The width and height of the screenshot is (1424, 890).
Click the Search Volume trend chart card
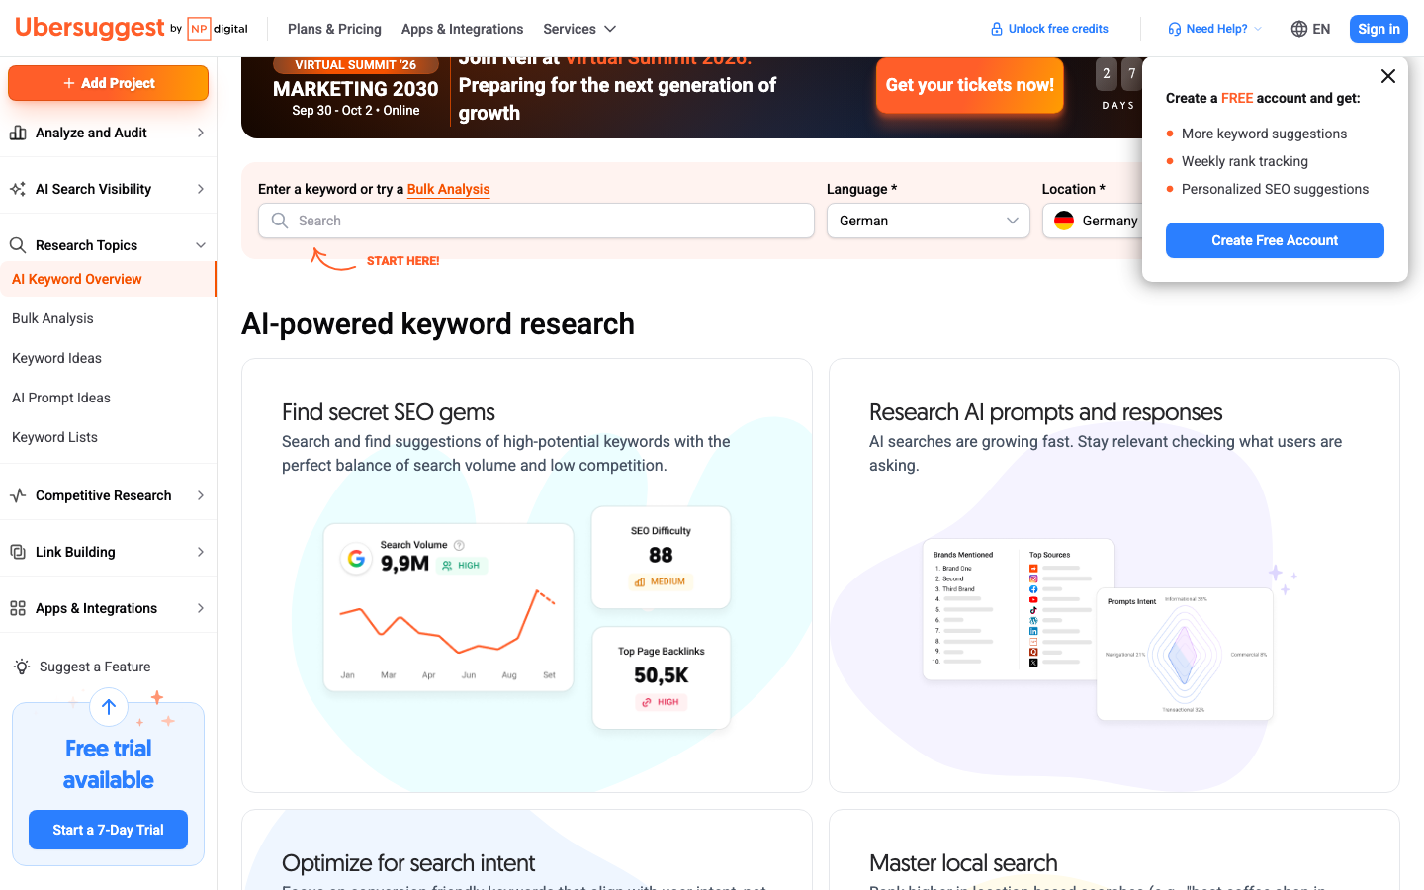tap(449, 607)
